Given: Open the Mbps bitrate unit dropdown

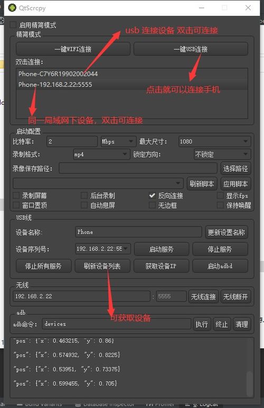Looking at the screenshot, I should click(118, 142).
